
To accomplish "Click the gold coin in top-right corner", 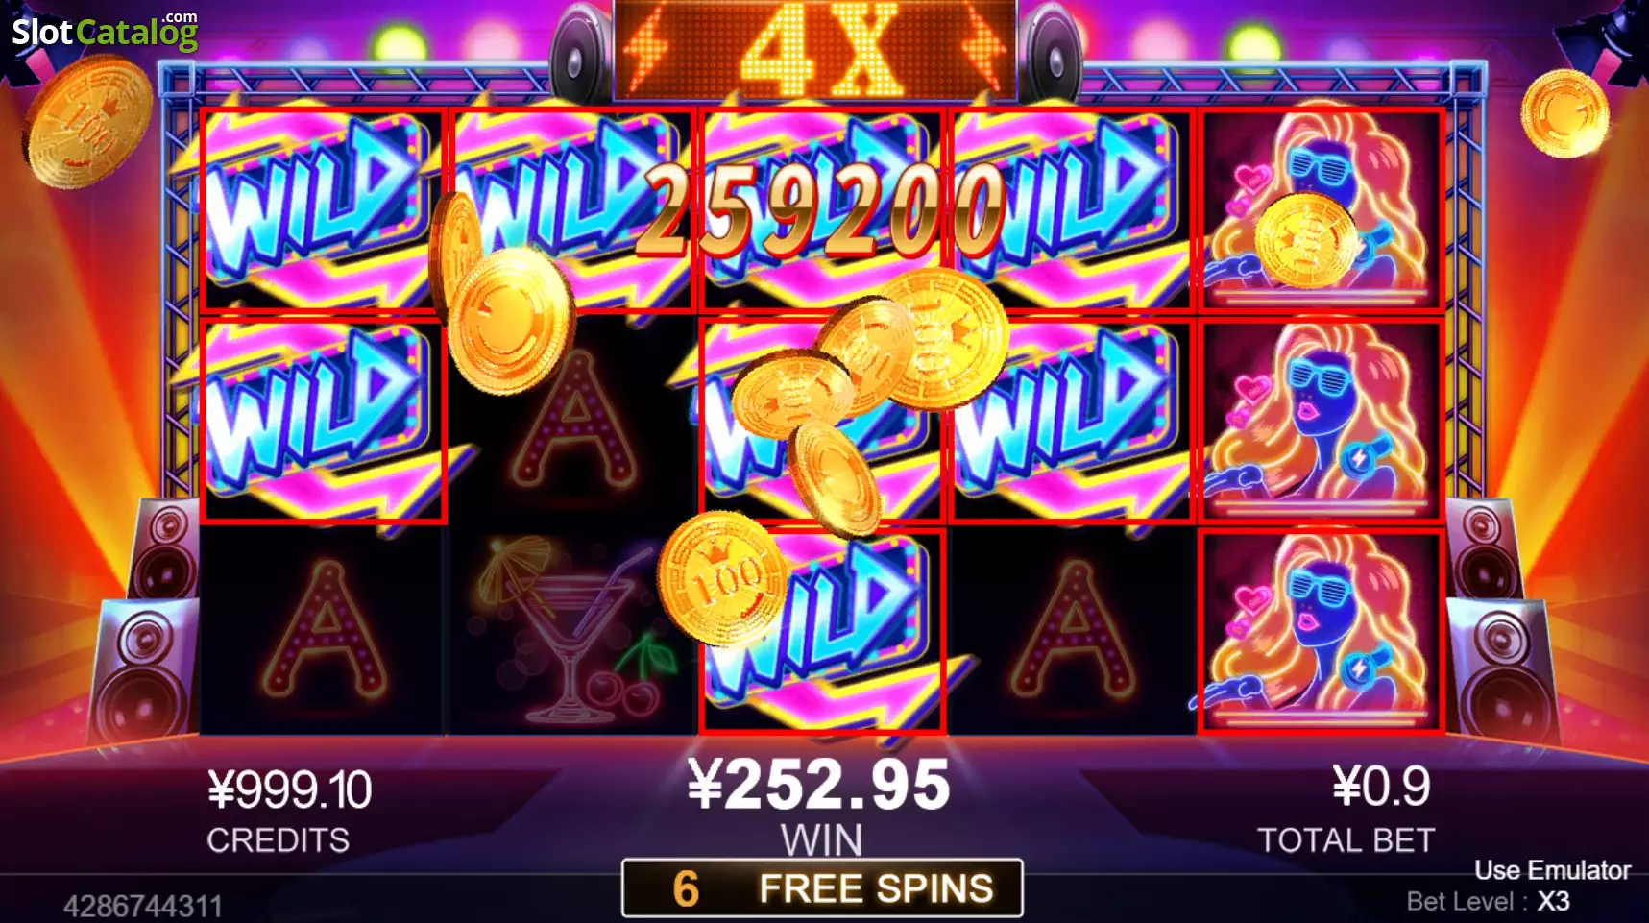I will click(1564, 112).
